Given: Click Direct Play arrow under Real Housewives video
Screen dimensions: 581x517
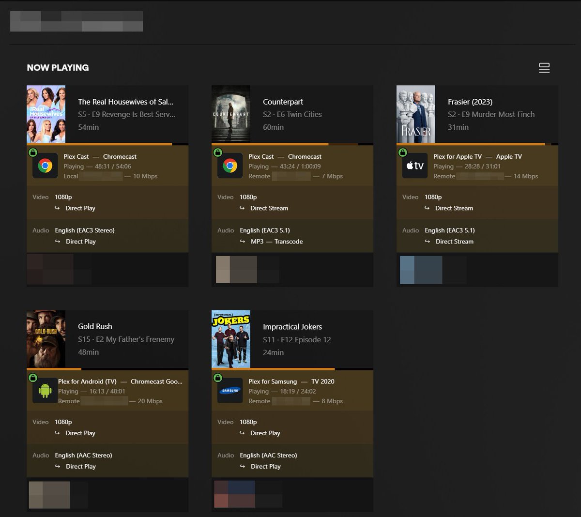Looking at the screenshot, I should [x=58, y=208].
